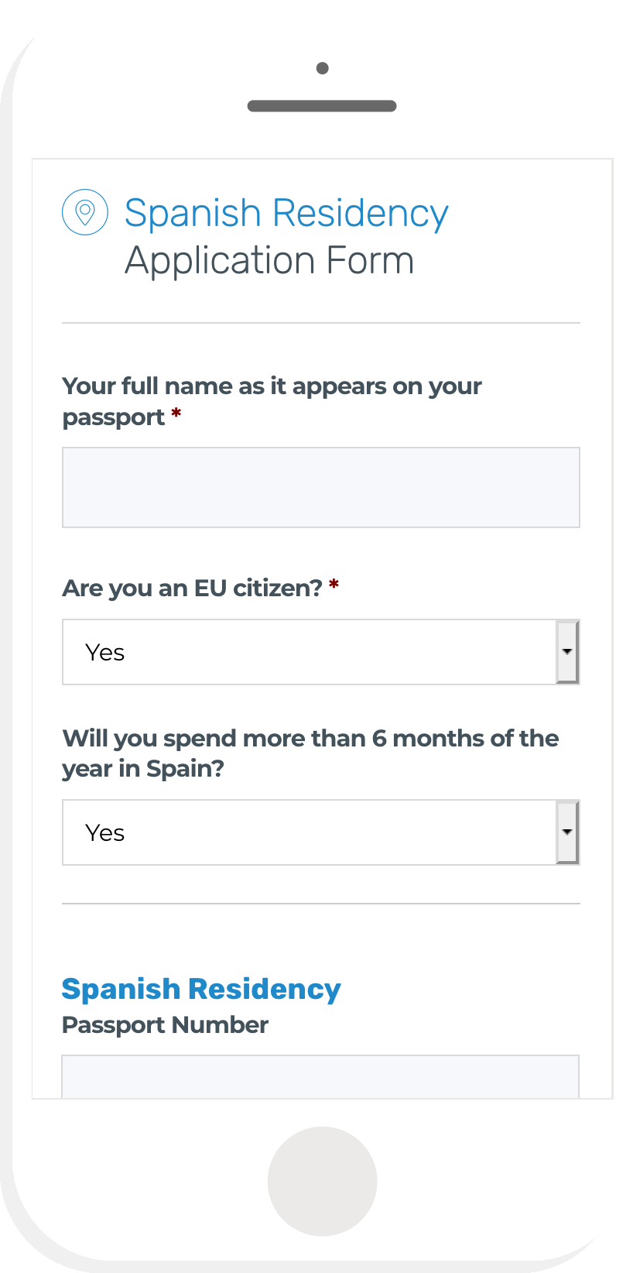The image size is (633, 1273).
Task: Click the phone's speaker bar
Action: coord(322,106)
